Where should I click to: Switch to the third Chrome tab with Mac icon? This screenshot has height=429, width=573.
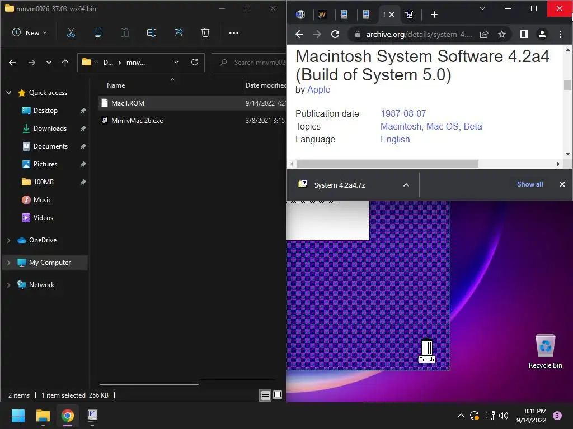point(344,15)
